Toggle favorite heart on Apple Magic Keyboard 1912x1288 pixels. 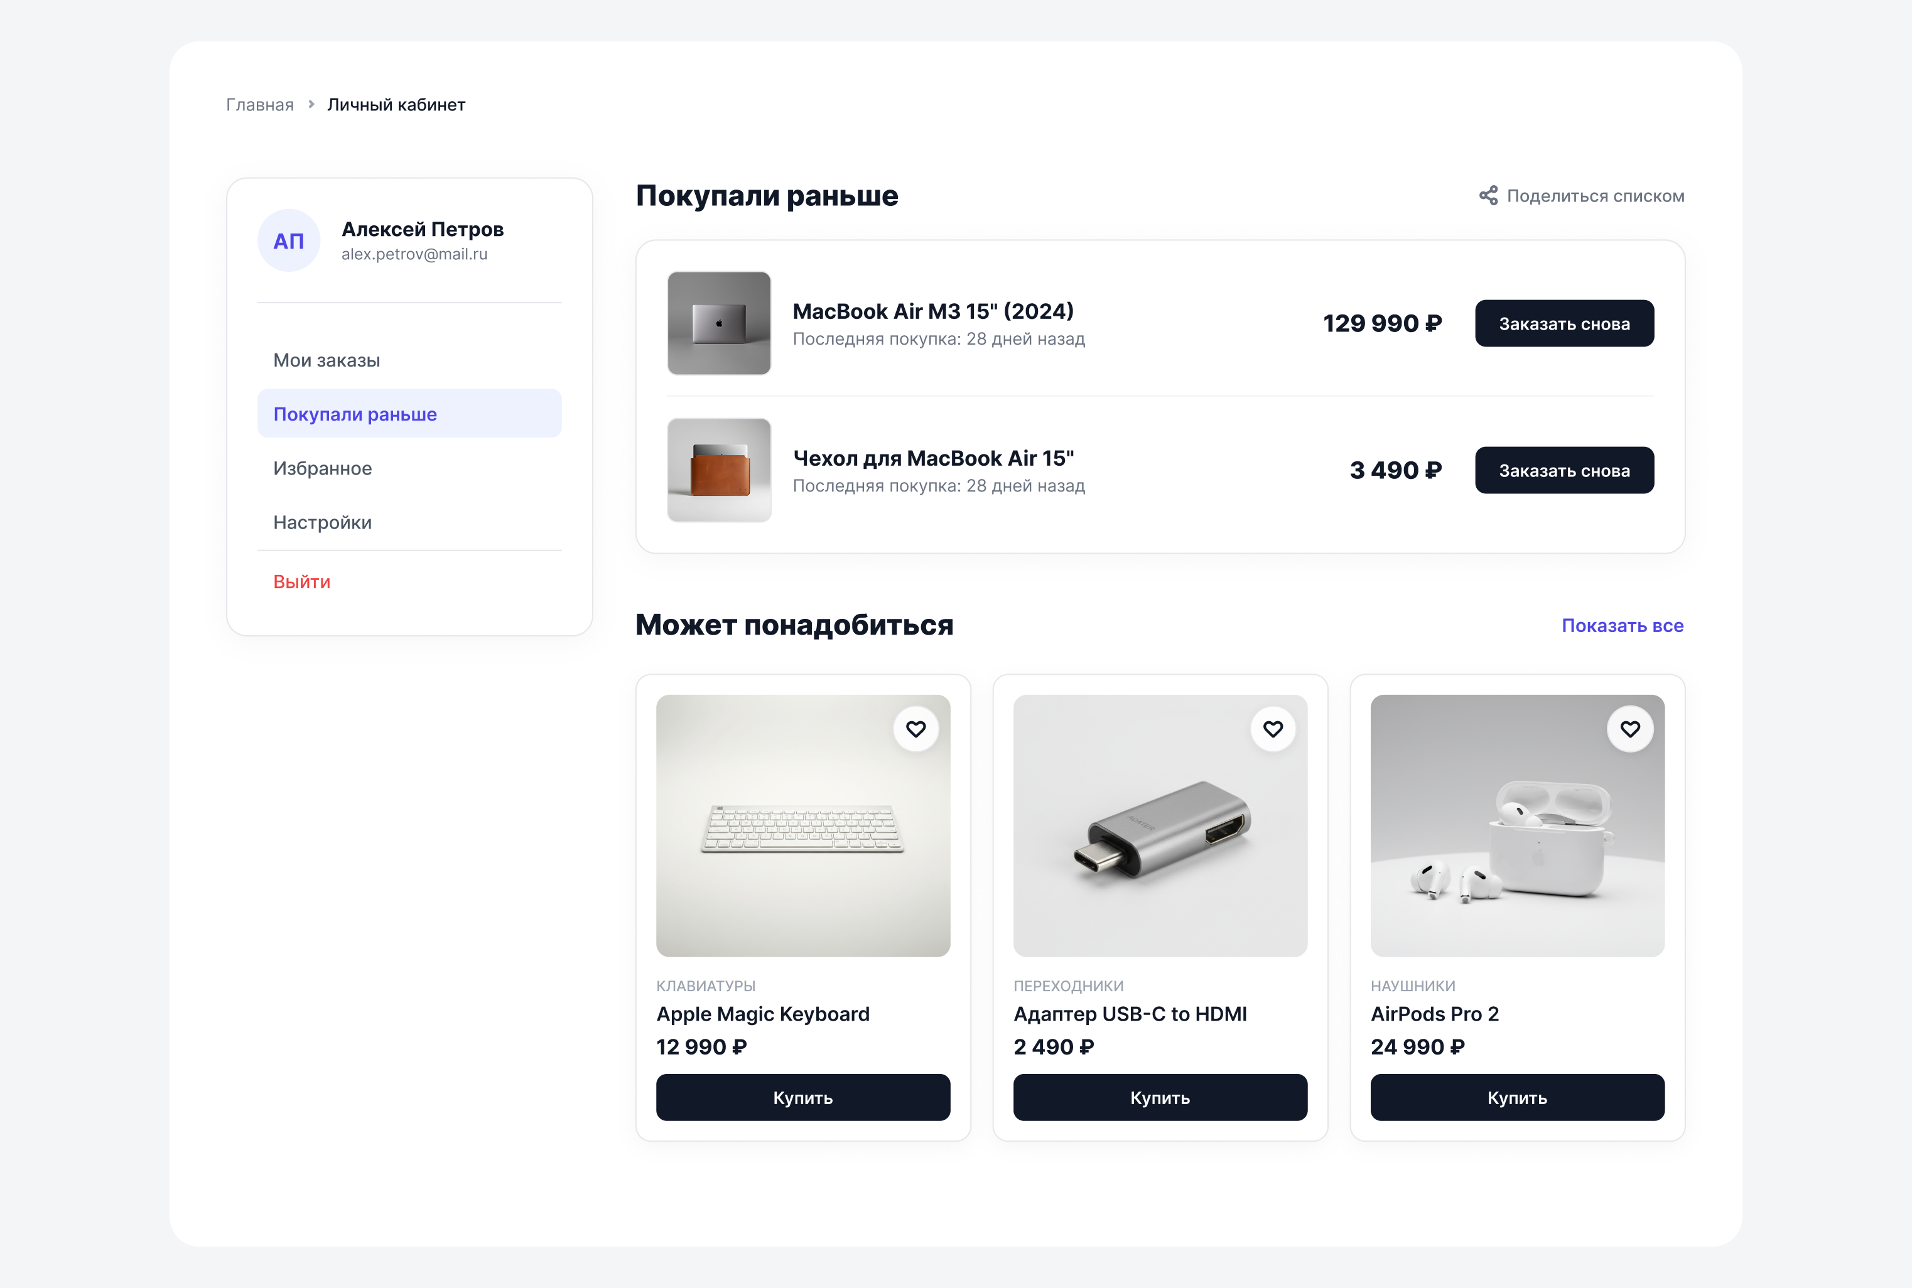pyautogui.click(x=916, y=729)
